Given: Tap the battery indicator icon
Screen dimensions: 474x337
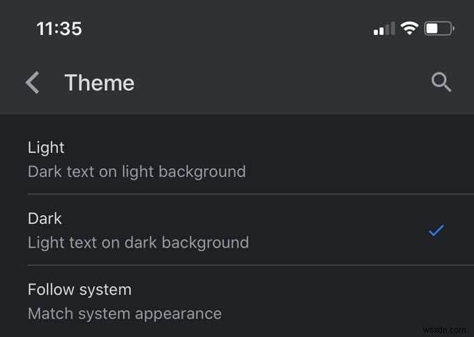Looking at the screenshot, I should (439, 29).
